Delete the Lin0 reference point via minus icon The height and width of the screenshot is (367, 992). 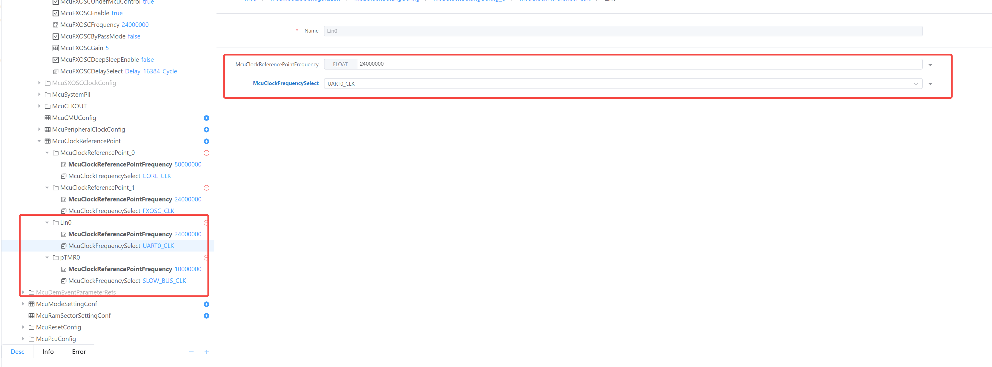coord(206,223)
